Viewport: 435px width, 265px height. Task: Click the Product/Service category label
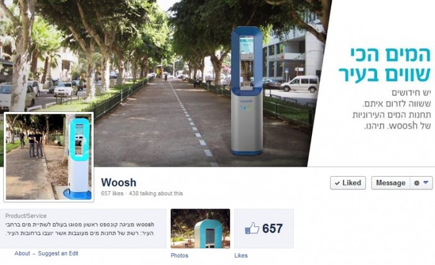(x=26, y=216)
